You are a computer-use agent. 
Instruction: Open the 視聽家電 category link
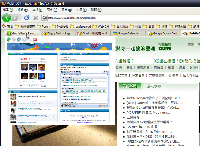click(x=143, y=68)
